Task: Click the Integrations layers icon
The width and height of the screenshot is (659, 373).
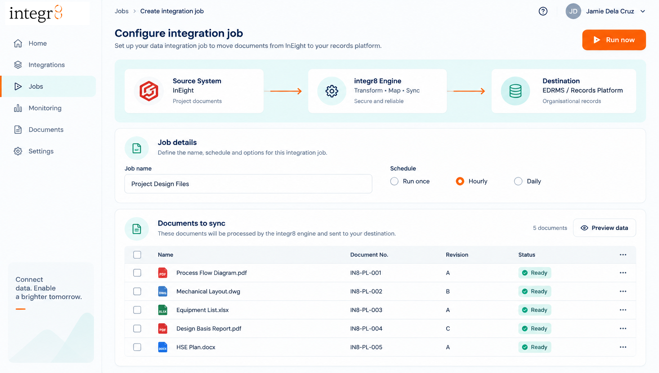Action: click(18, 65)
